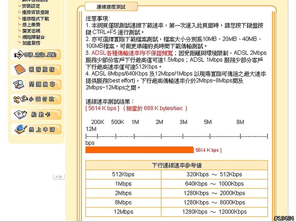Open the 點數卡 card icon button
Image resolution: width=296 pixels, height=222 pixels.
pos(36,114)
